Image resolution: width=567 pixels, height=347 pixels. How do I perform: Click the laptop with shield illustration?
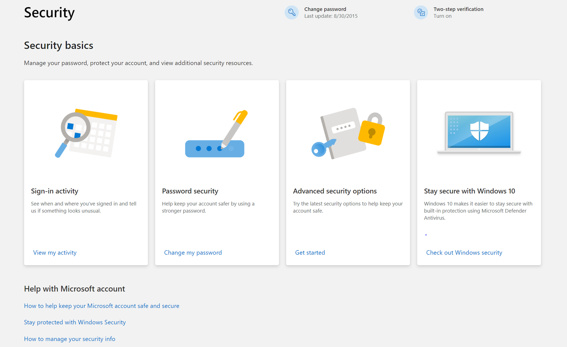479,133
